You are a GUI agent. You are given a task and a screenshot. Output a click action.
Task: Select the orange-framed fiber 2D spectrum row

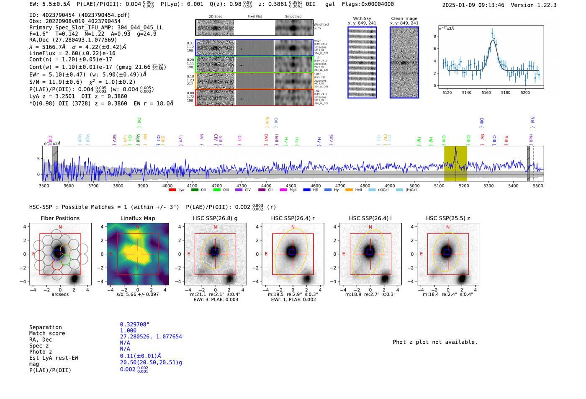coord(254,81)
